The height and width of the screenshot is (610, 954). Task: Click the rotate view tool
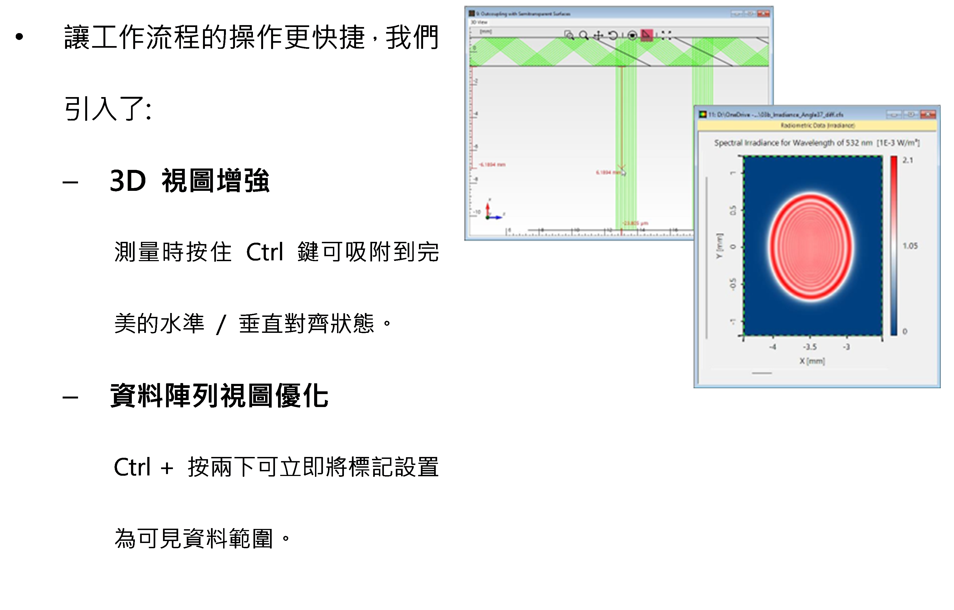coord(613,35)
